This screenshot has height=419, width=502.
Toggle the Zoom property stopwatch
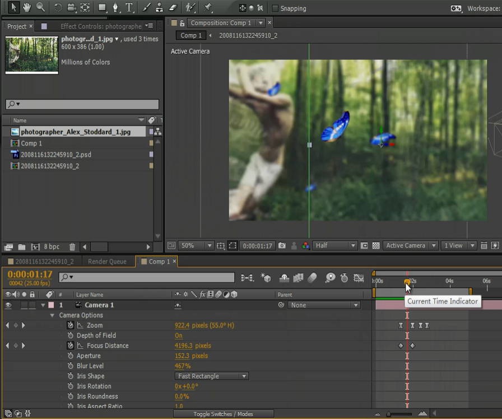71,325
